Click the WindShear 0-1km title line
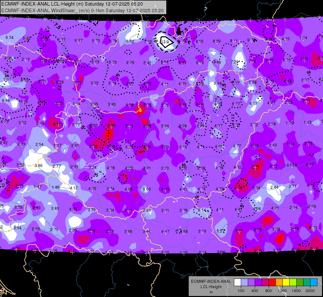 coord(82,11)
